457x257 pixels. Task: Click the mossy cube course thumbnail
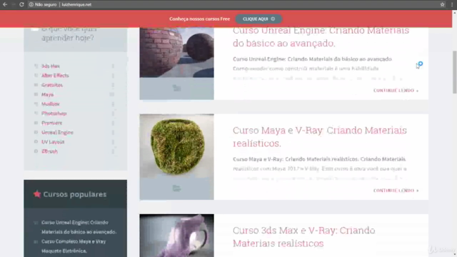coord(176,146)
